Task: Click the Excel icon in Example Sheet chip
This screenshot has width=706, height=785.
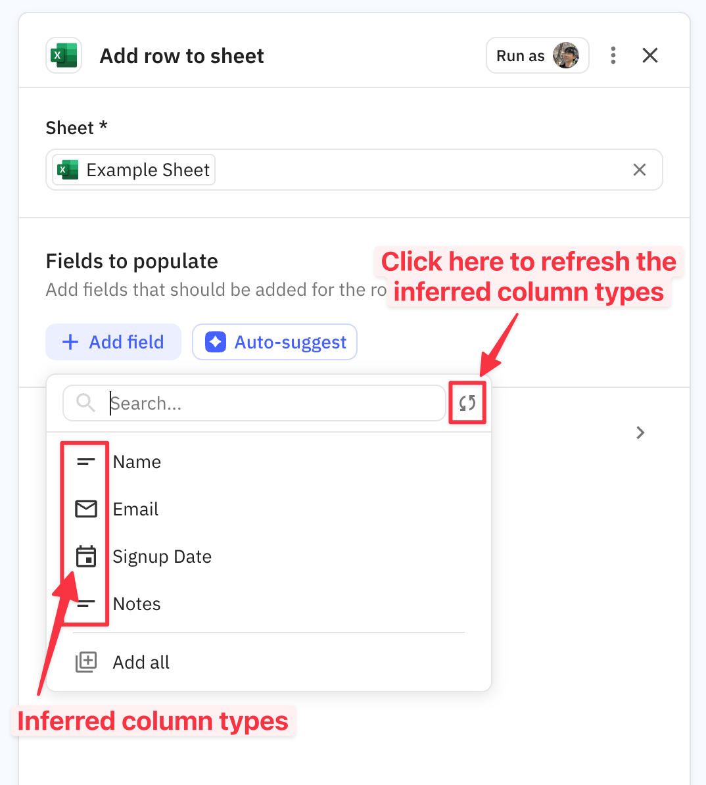Action: click(68, 170)
